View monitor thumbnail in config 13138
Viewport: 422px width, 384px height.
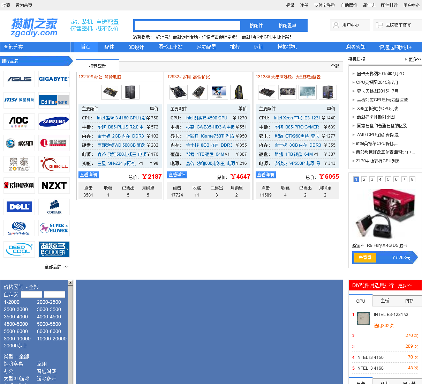pos(308,92)
